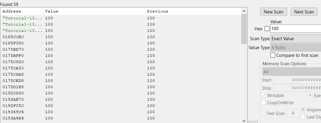Screen dimensions: 321x123
Task: Click the results list scroll-down arrow
Action: (x=244, y=121)
